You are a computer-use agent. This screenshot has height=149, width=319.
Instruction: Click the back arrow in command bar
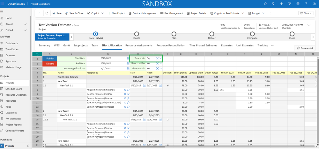[x=40, y=13]
